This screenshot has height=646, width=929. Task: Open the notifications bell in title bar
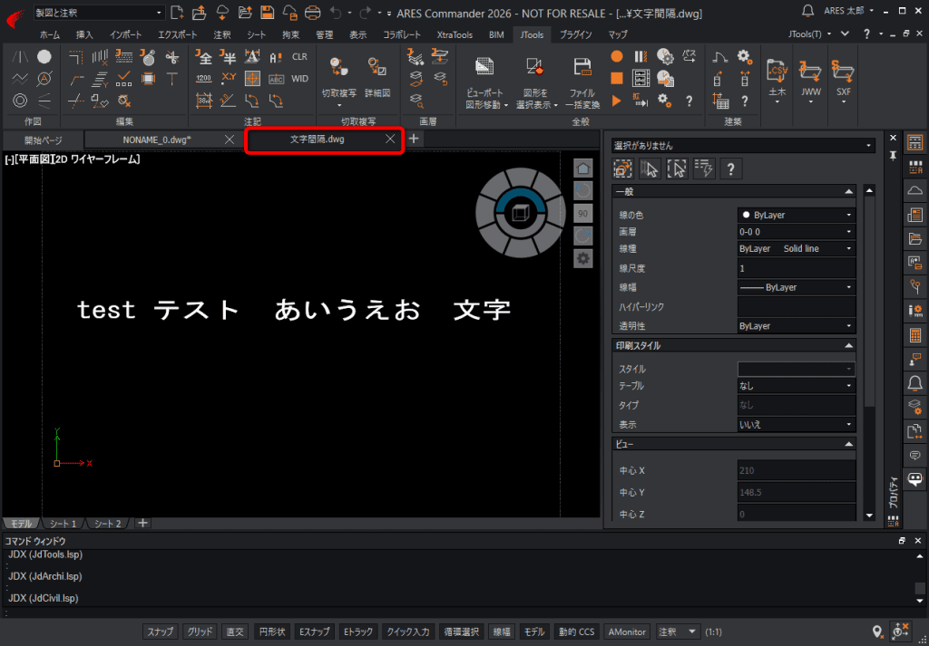point(807,11)
